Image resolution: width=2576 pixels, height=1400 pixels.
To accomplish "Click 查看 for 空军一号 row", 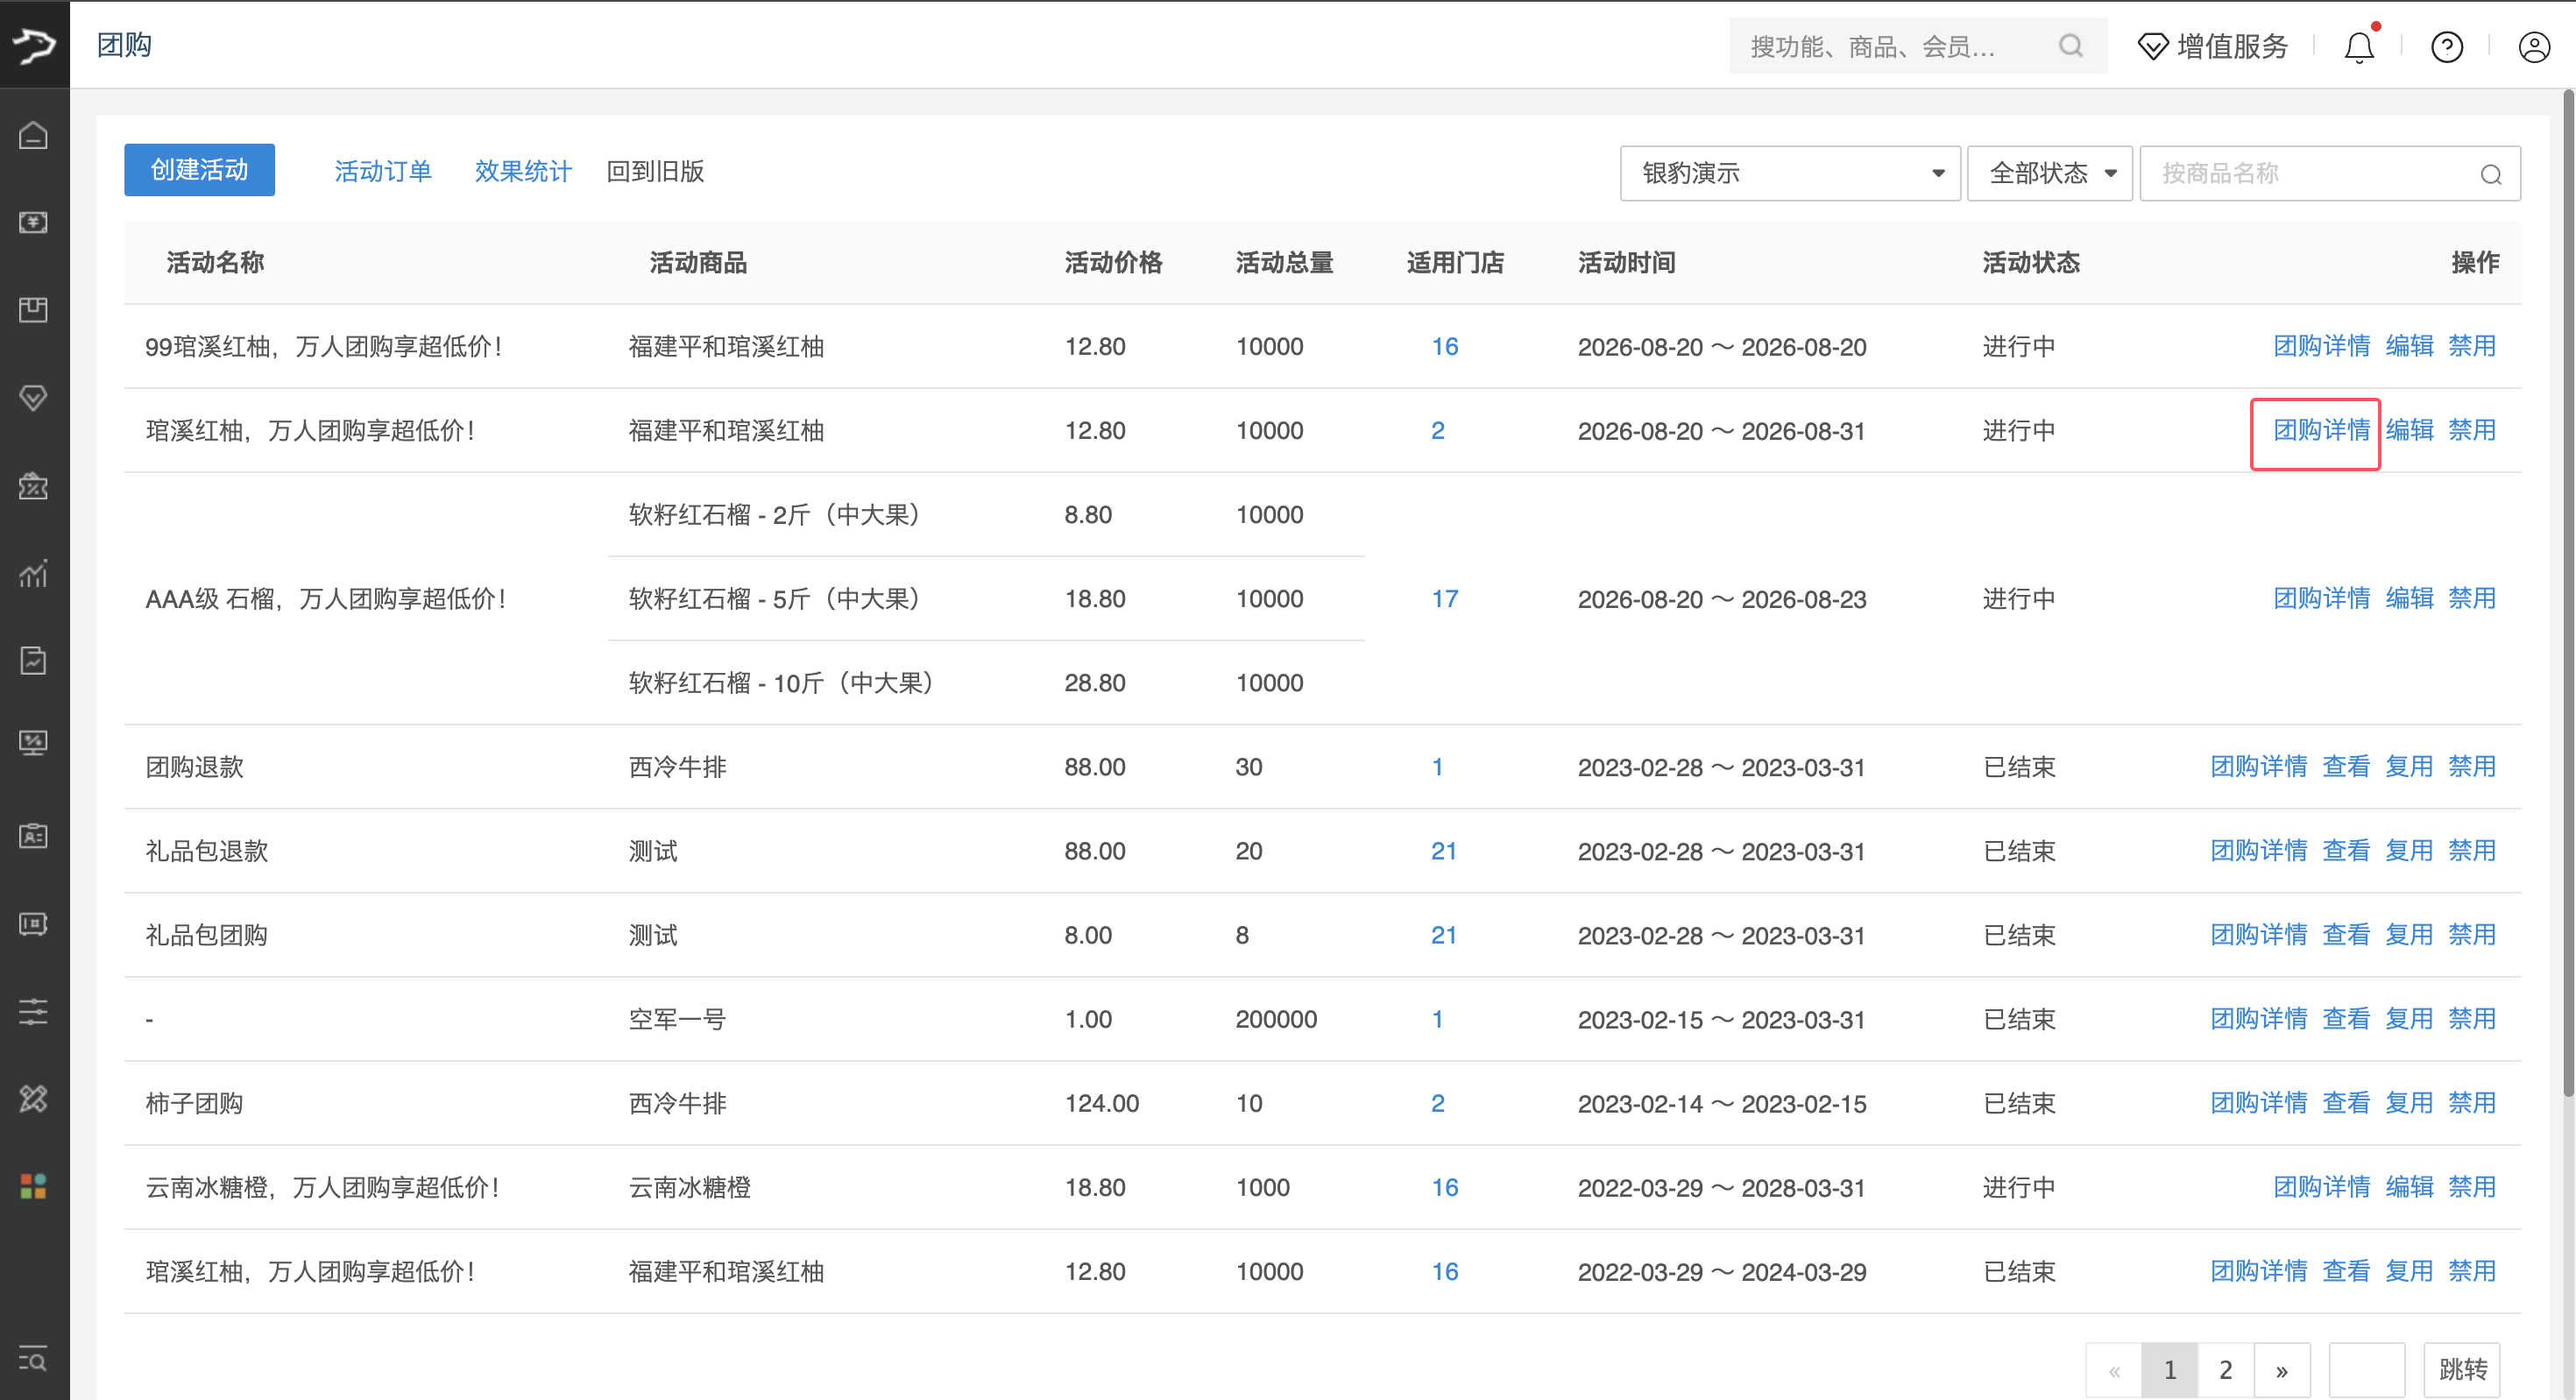I will [2346, 1018].
